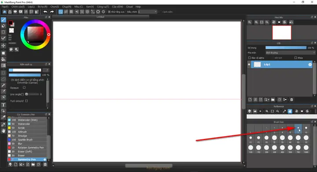
Task: Turn off snap guide icon
Action: (61, 12)
